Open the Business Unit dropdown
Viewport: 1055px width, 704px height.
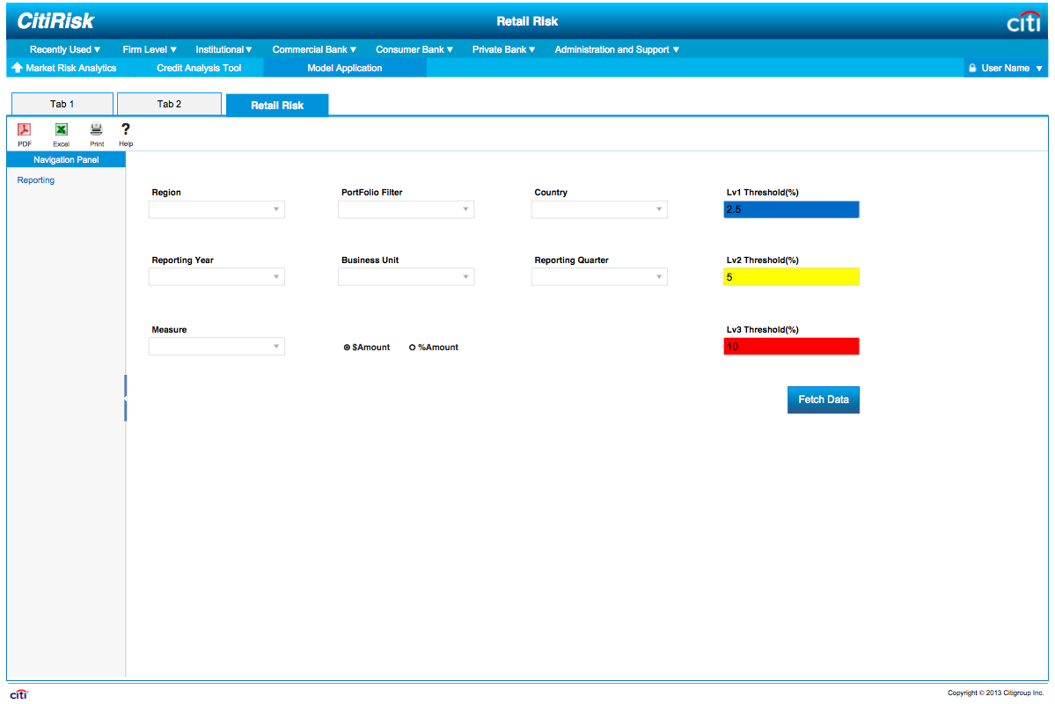coord(406,276)
